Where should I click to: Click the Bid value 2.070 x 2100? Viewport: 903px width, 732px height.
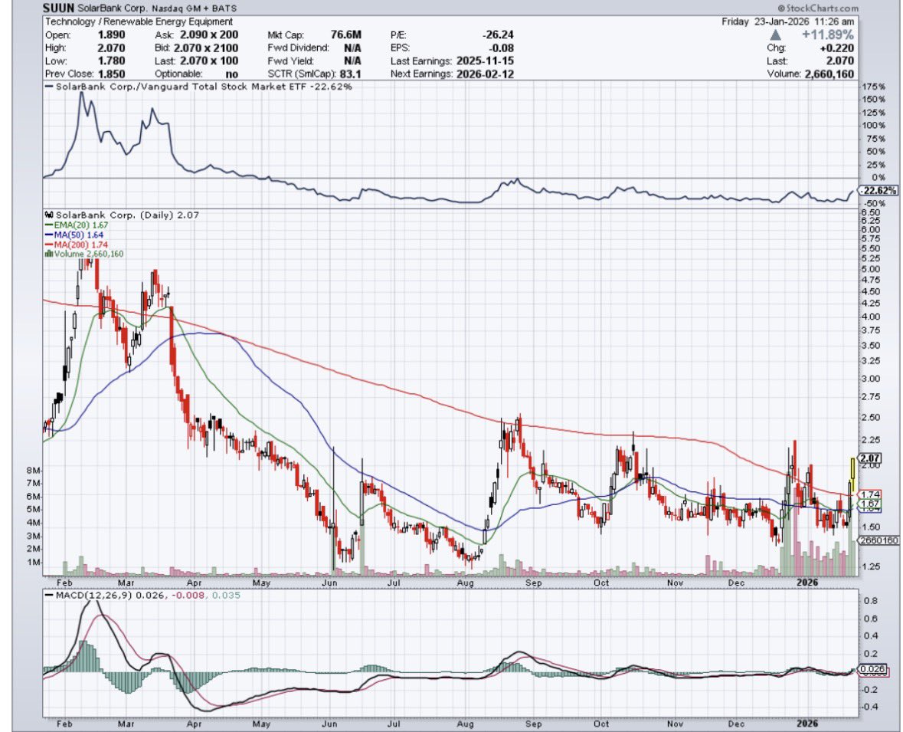click(205, 48)
